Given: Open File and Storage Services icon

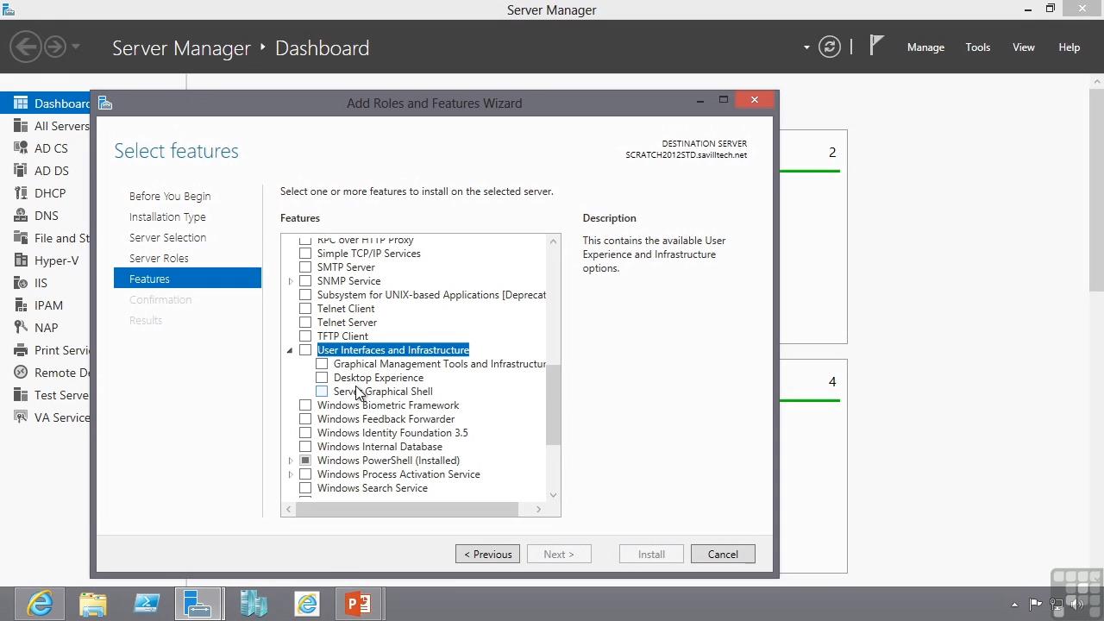Looking at the screenshot, I should [x=21, y=238].
